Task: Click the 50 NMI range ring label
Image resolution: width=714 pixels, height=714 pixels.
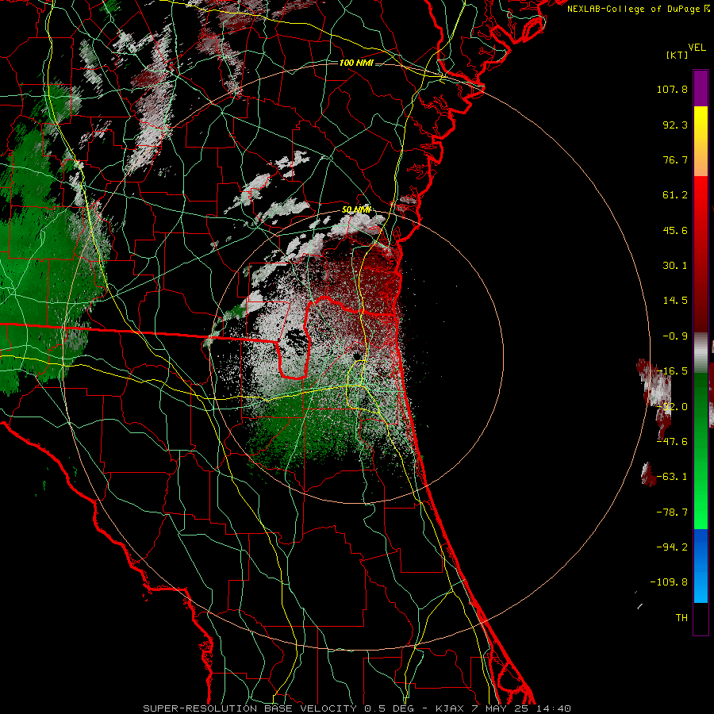Action: tap(356, 210)
